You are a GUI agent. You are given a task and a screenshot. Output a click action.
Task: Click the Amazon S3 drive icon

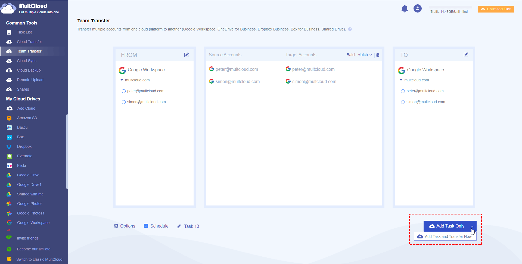coord(9,118)
